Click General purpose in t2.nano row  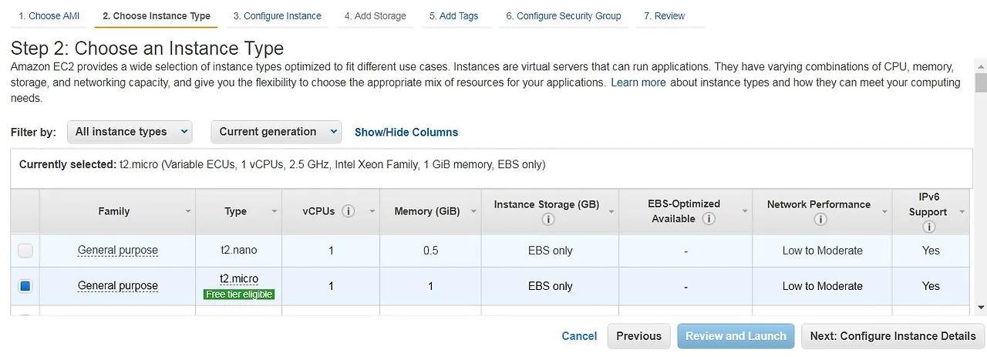tap(118, 251)
